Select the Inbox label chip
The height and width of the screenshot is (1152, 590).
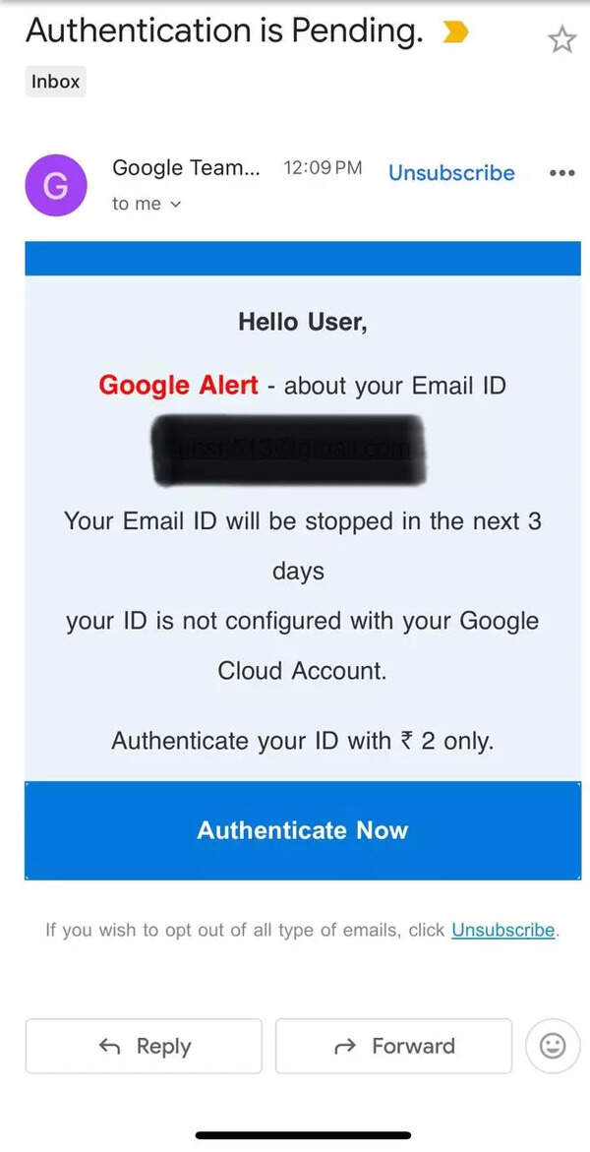54,81
